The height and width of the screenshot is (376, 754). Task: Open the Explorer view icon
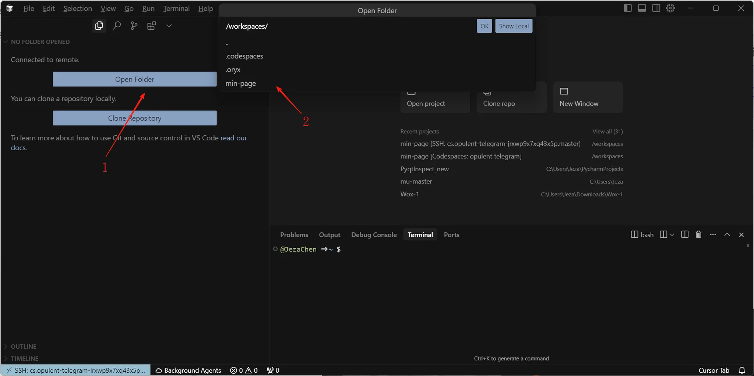tap(99, 26)
